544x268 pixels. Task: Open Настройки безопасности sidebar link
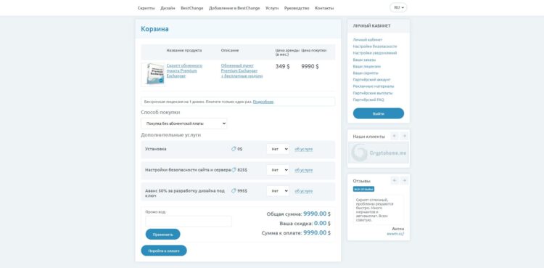(375, 46)
